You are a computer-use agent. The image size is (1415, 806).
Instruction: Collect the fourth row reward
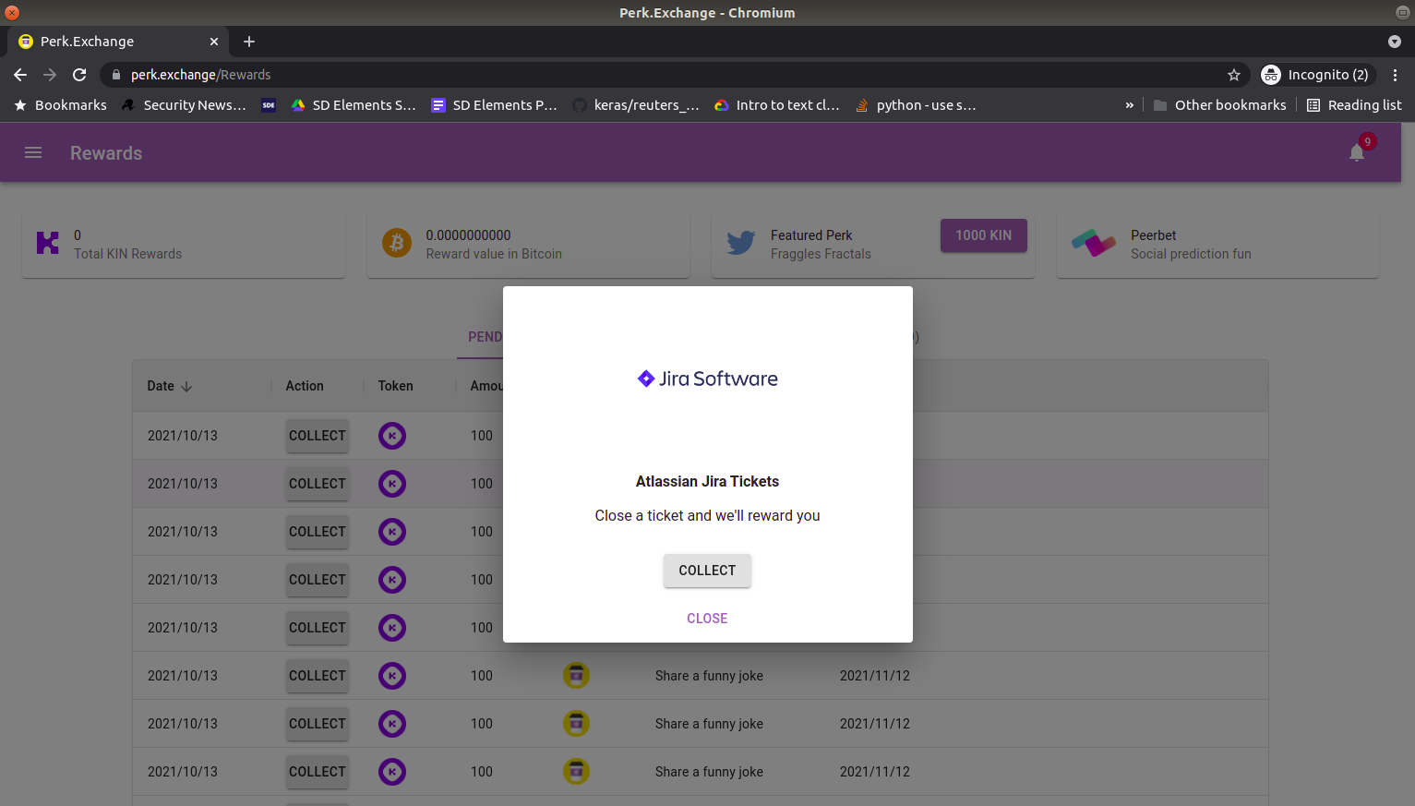tap(318, 580)
